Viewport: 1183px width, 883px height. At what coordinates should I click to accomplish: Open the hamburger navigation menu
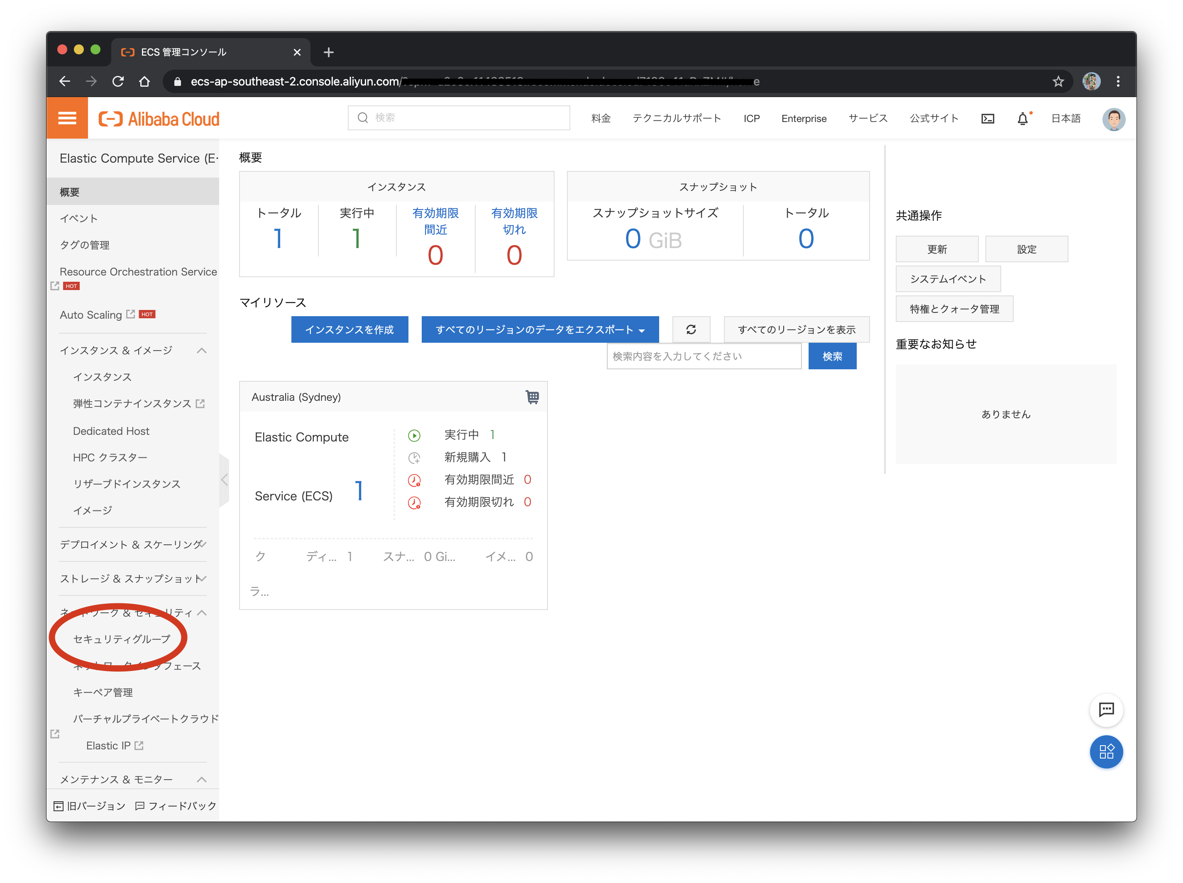[x=67, y=117]
